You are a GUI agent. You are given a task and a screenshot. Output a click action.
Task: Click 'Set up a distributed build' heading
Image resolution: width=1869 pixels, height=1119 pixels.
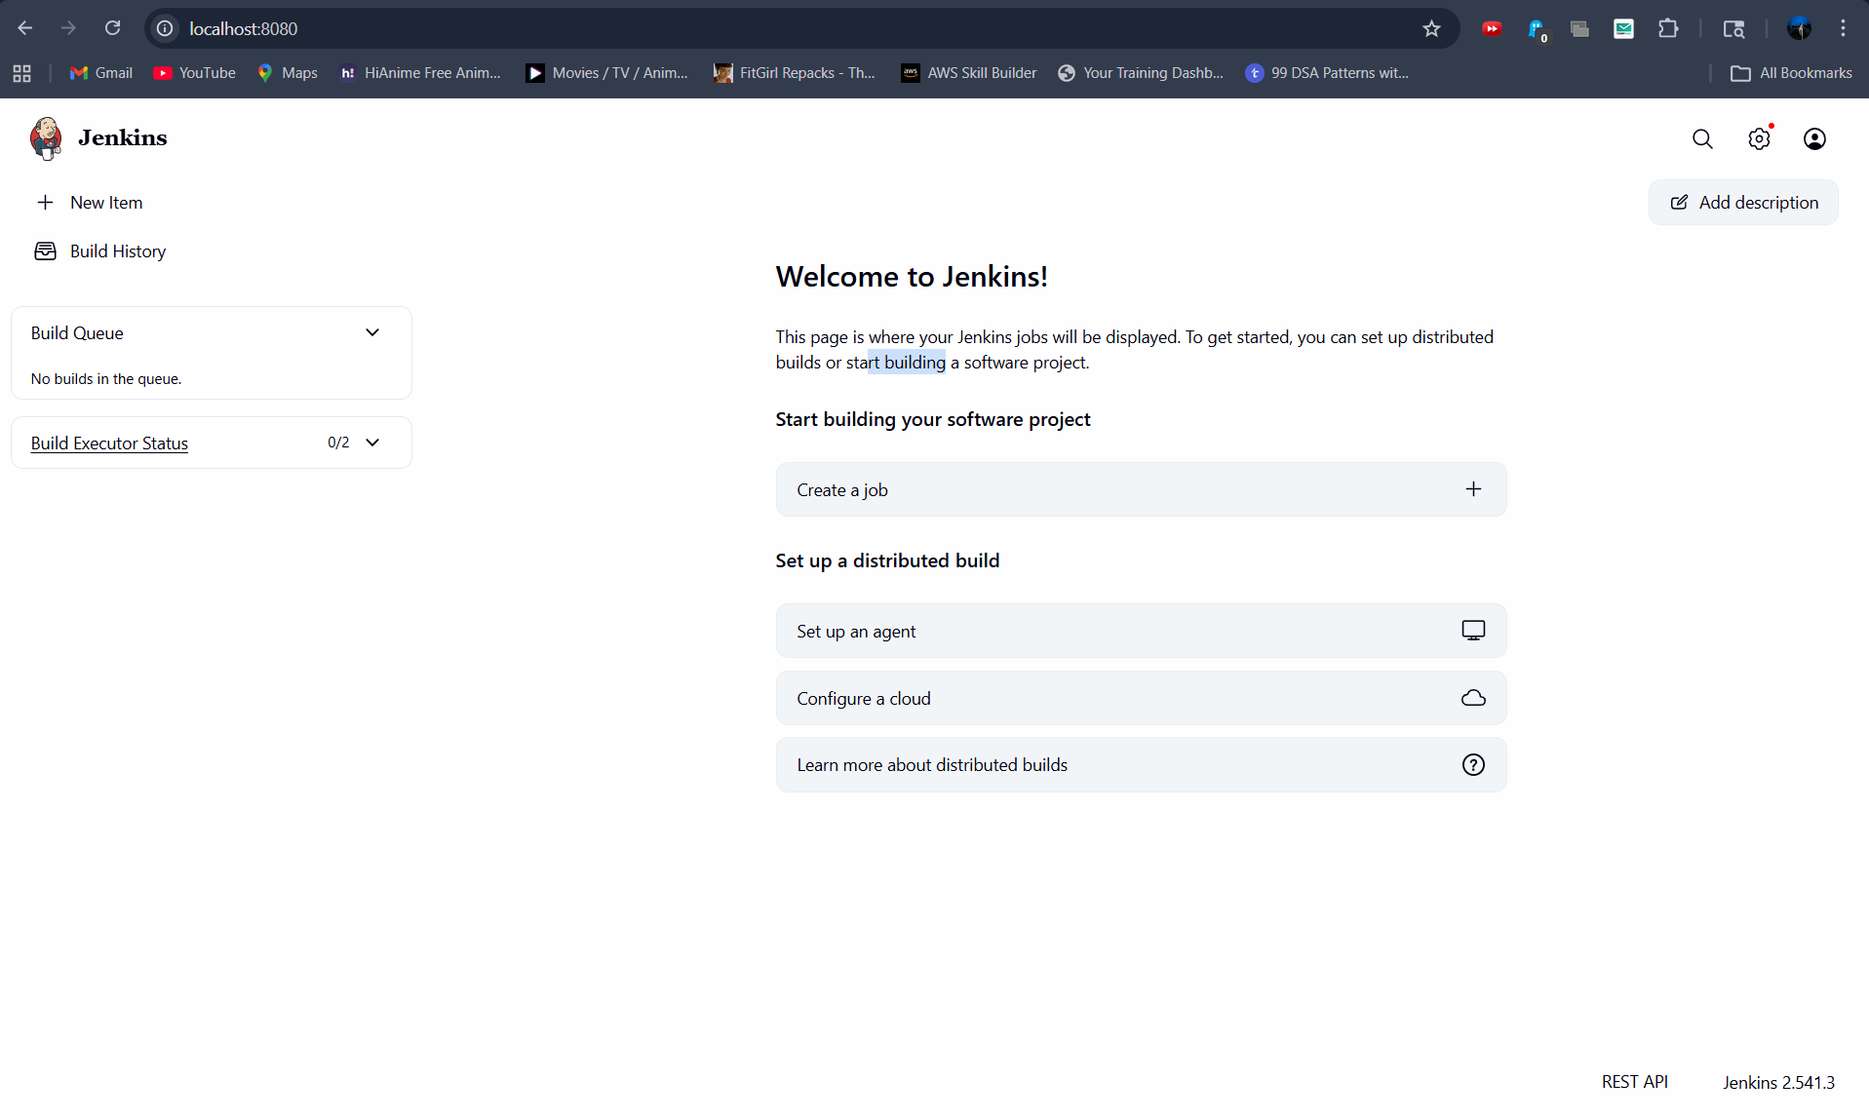pos(887,560)
